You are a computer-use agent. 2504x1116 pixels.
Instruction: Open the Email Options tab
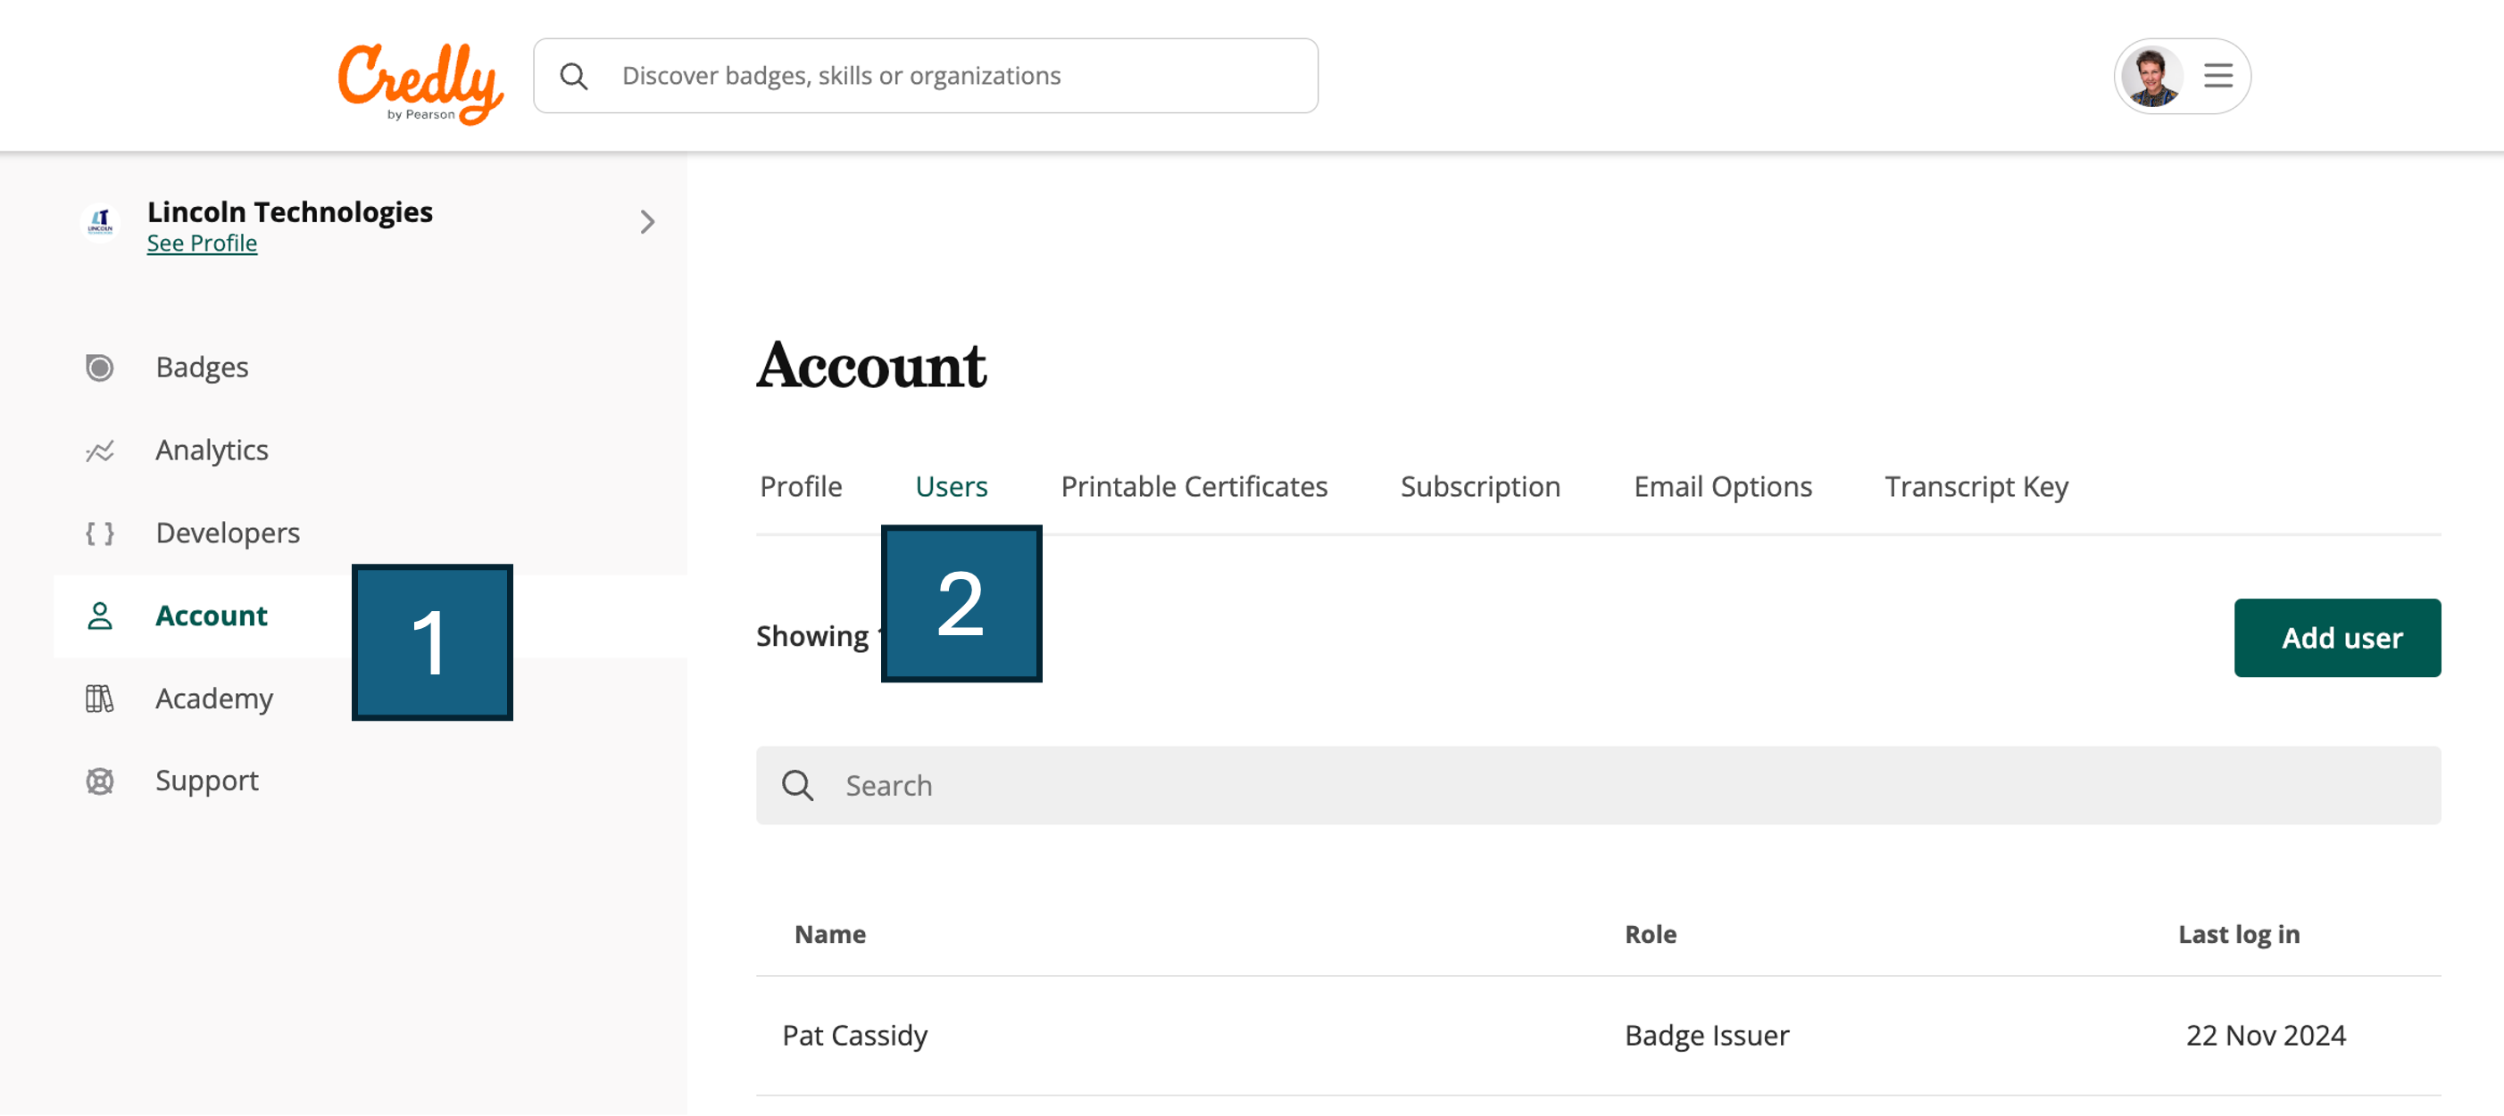[1723, 486]
